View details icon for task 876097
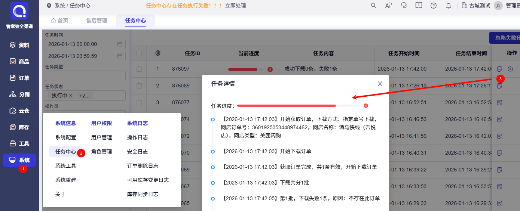Screen dimensions: 520x211 [x=499, y=69]
